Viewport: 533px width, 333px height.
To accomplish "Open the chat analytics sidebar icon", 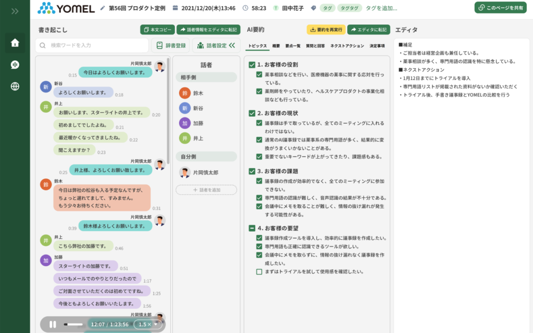I will (15, 65).
